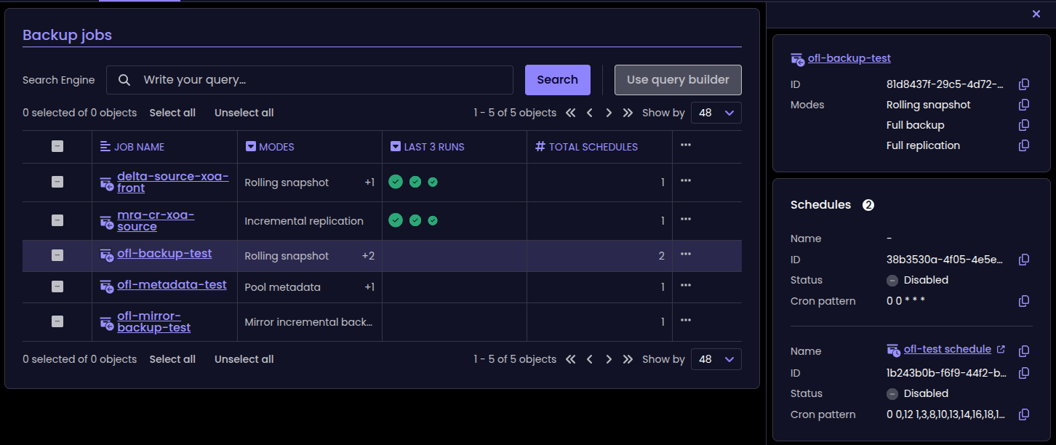Check the mra-cr-xoa-source row checkbox
Viewport: 1056px width, 445px height.
57,220
